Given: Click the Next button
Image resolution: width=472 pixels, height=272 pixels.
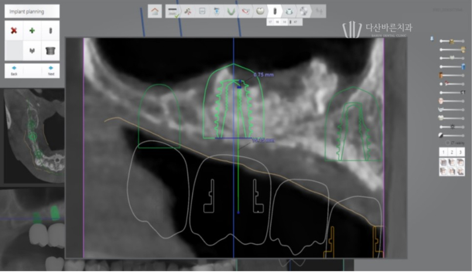Looking at the screenshot, I should pyautogui.click(x=50, y=71).
